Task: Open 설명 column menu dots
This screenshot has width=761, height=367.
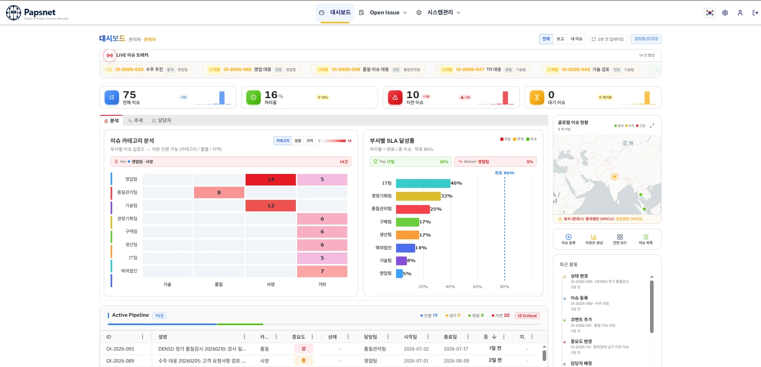Action: [244, 337]
